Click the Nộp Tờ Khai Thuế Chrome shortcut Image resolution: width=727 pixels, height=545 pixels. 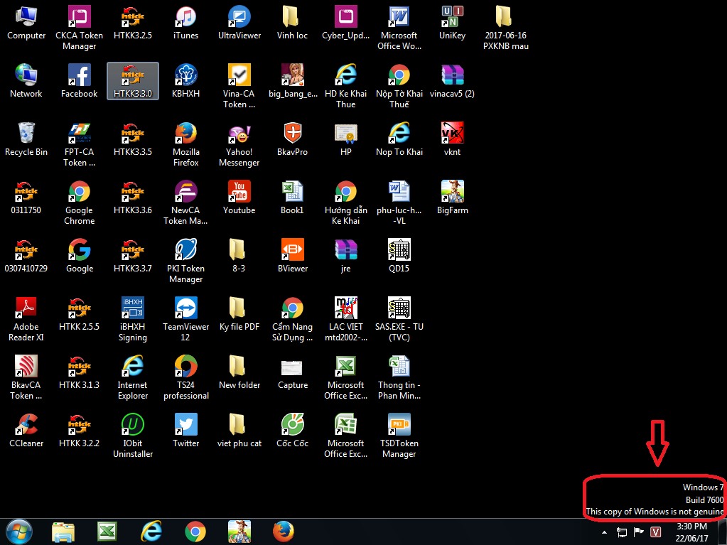pos(399,86)
